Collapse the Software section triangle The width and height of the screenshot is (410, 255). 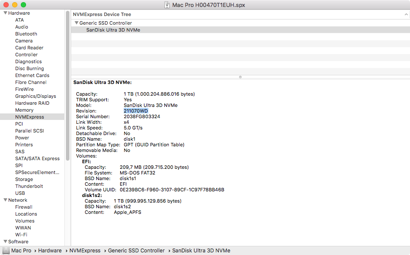click(x=5, y=242)
